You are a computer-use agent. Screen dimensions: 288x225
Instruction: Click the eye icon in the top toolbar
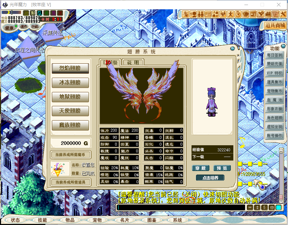[x=245, y=14]
